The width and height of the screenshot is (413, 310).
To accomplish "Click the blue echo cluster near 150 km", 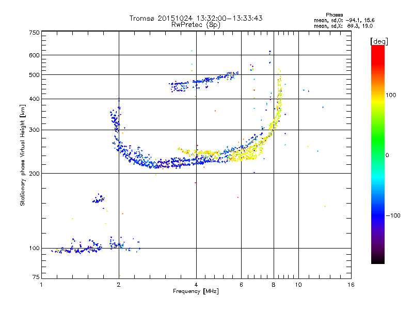I will [99, 199].
